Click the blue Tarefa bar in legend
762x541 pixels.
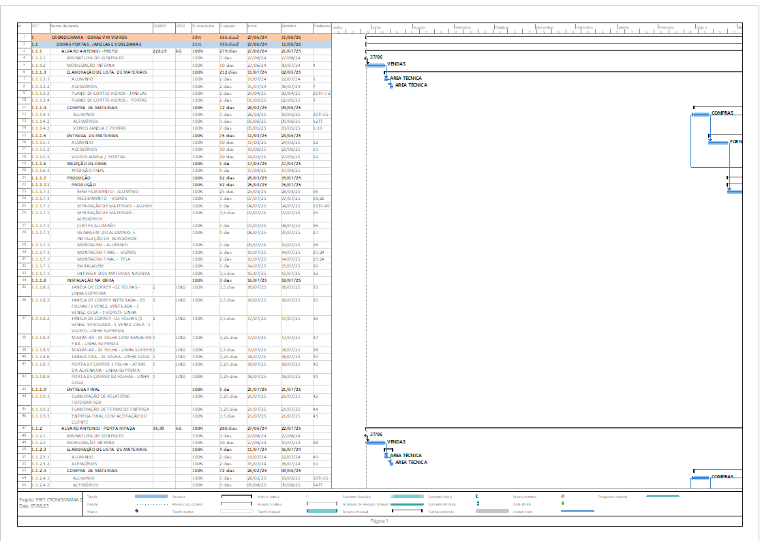(151, 497)
